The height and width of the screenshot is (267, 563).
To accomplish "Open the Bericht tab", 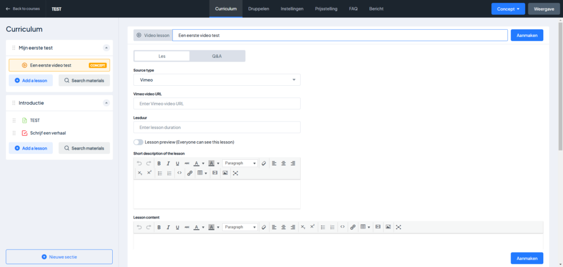I will pyautogui.click(x=376, y=9).
